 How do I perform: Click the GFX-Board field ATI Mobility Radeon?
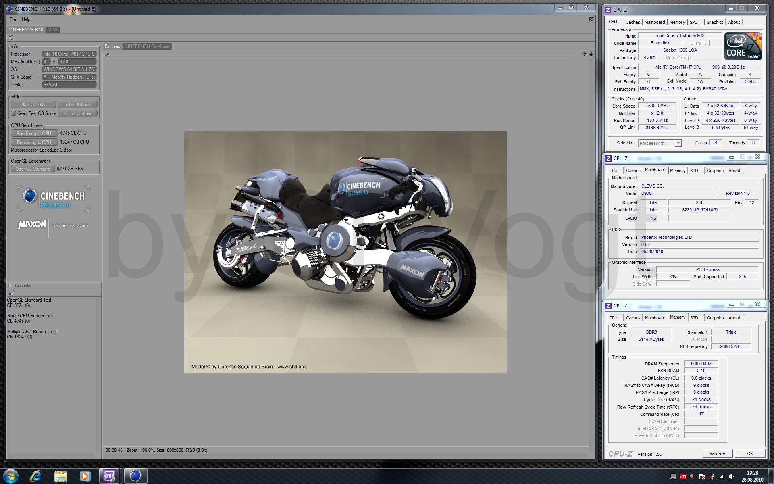69,77
